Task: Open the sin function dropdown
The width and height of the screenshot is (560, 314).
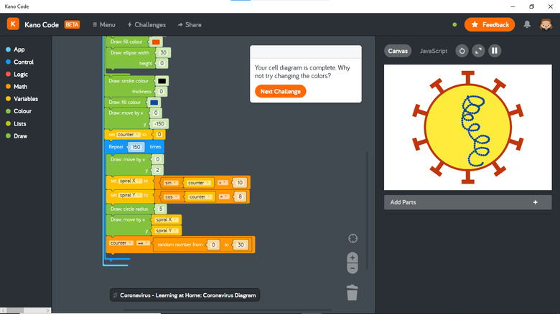Action: tap(171, 183)
